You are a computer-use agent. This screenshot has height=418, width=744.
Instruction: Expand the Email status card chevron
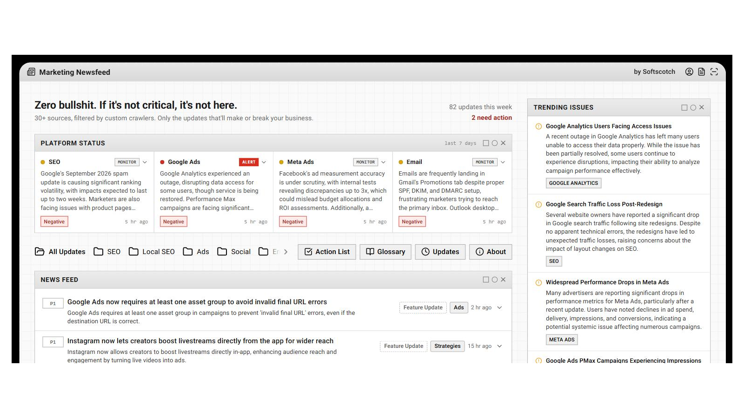click(503, 162)
